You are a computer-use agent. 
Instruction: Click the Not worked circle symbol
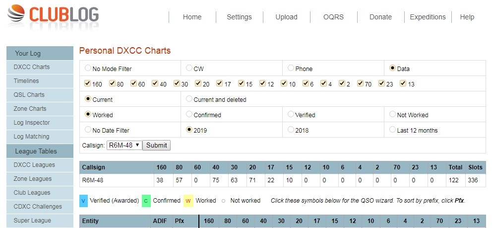[224, 201]
